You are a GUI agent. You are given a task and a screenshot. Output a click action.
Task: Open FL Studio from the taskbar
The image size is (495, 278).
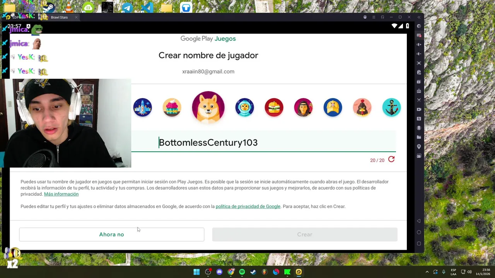265,272
